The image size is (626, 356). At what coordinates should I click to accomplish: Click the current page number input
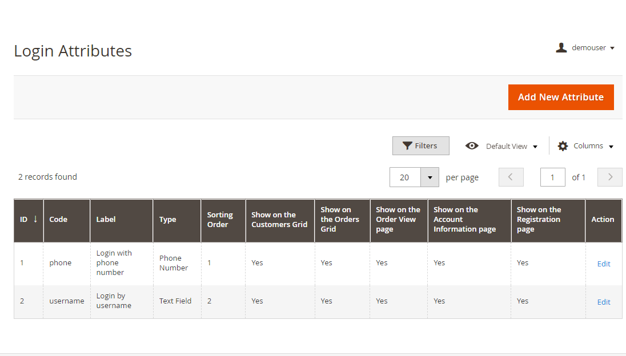(552, 177)
